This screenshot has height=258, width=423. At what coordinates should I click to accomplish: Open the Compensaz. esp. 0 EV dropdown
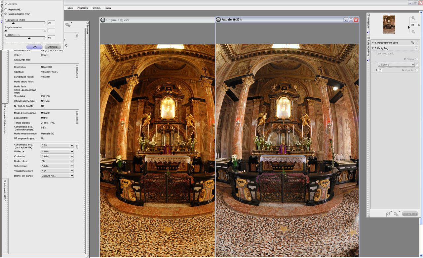coord(57,145)
